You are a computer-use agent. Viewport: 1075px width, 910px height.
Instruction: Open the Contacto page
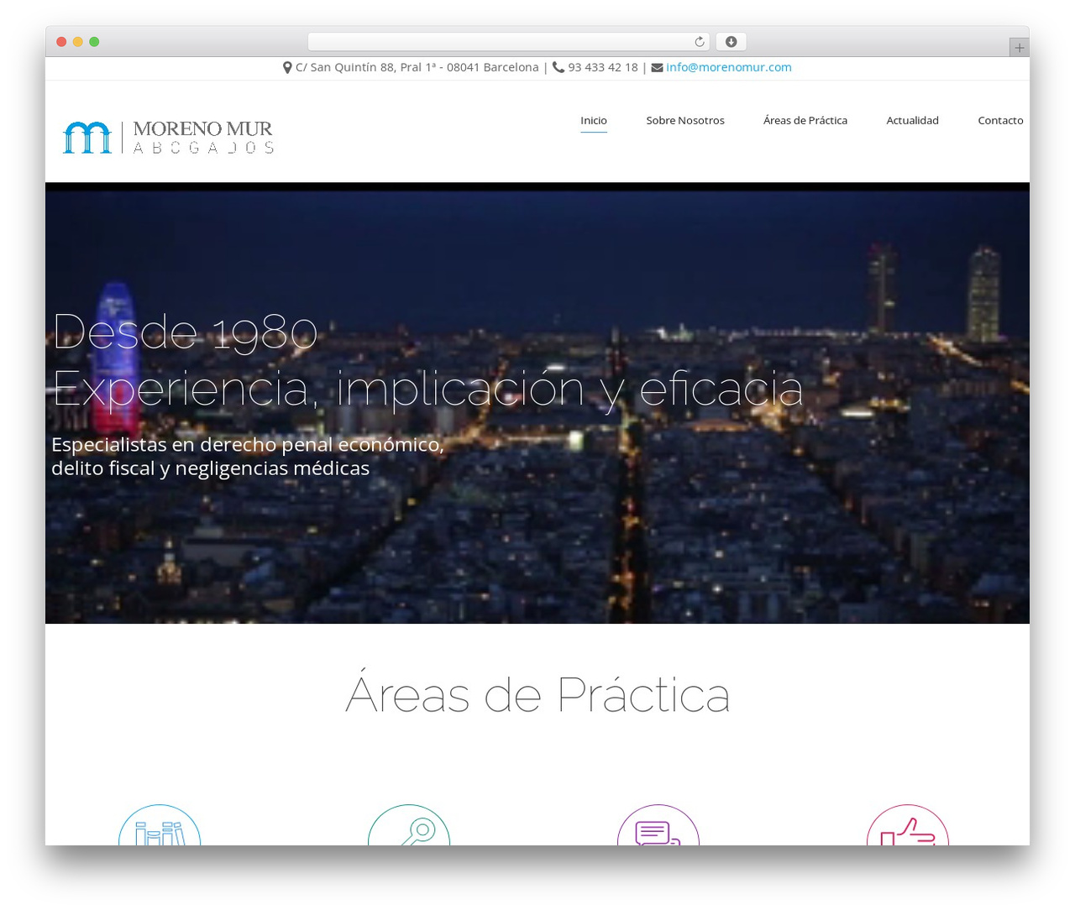coord(1000,120)
